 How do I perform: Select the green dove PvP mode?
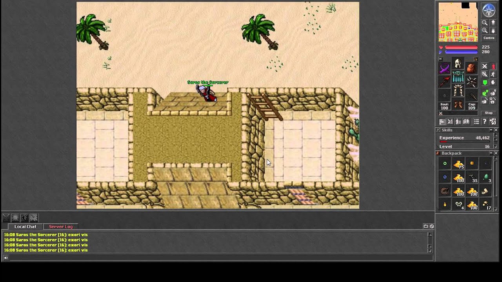(484, 92)
